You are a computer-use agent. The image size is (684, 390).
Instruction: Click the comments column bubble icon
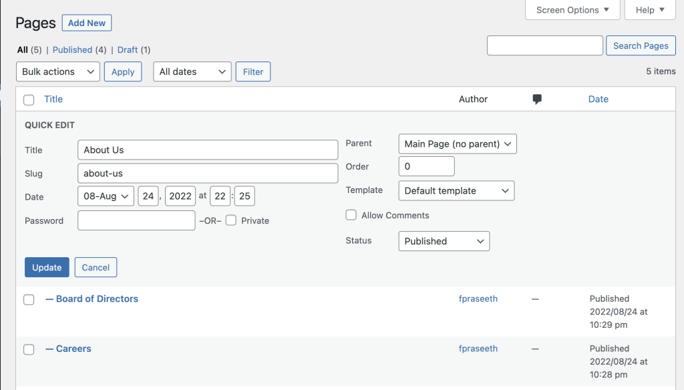[536, 99]
